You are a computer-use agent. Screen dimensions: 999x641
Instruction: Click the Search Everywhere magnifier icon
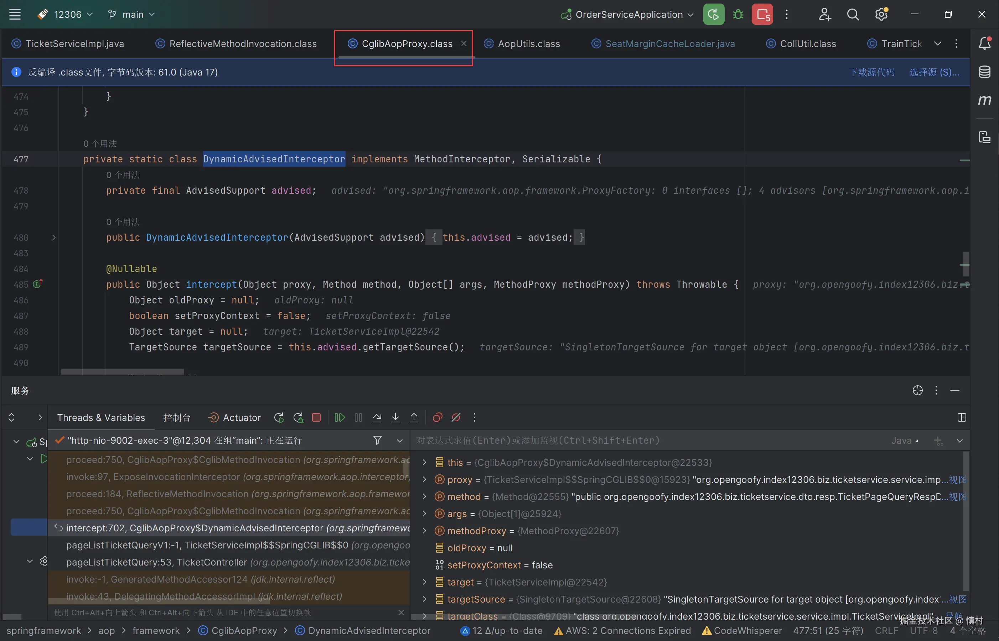coord(853,15)
